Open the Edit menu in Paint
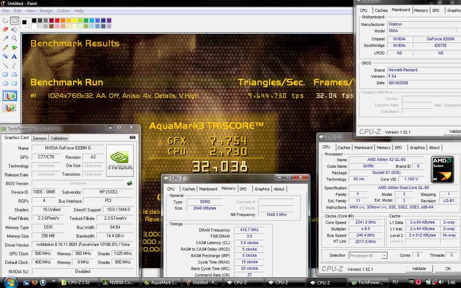The width and height of the screenshot is (461, 288). tap(17, 11)
